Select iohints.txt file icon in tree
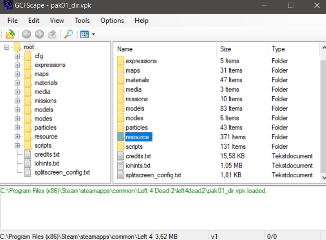Image resolution: width=326 pixels, height=240 pixels. point(28,163)
